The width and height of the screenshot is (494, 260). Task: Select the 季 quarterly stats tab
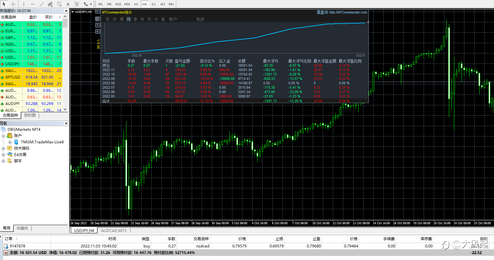[x=136, y=19]
